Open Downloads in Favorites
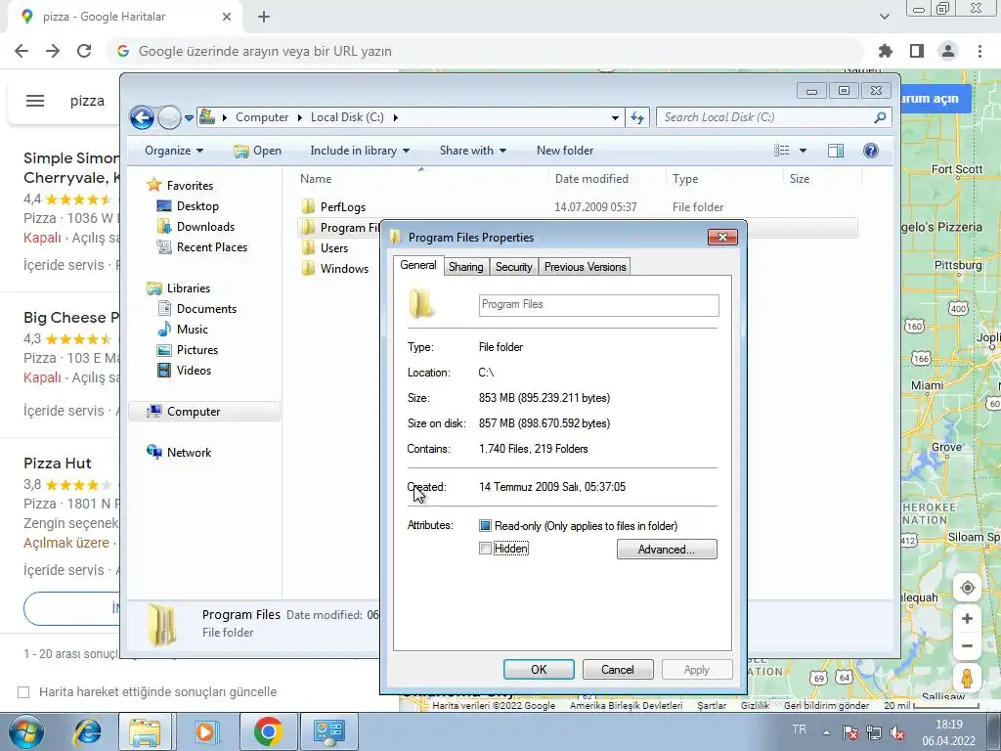This screenshot has height=751, width=1001. (205, 227)
